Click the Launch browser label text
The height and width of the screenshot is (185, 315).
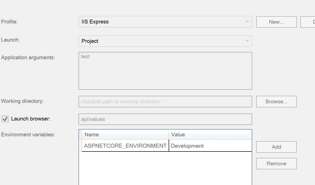coord(31,119)
